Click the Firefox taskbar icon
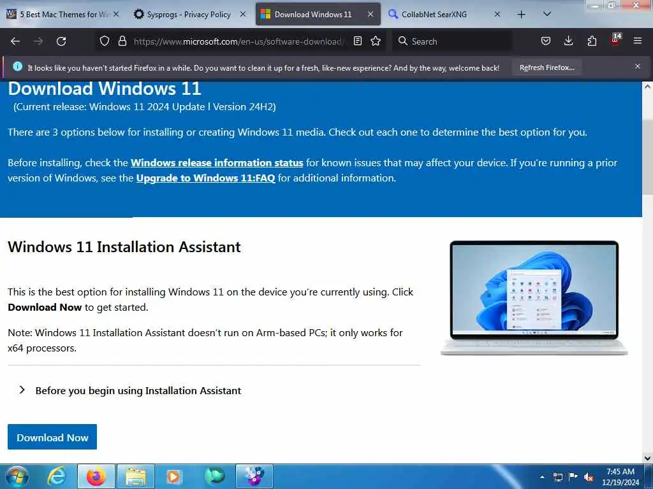Viewport: 653px width, 489px height. 96,476
